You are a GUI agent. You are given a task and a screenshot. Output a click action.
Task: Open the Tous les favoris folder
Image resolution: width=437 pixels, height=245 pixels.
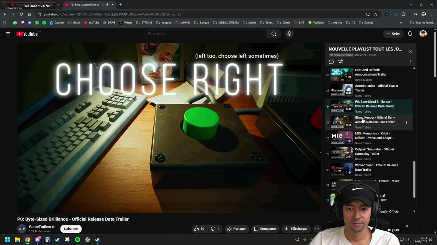[422, 23]
